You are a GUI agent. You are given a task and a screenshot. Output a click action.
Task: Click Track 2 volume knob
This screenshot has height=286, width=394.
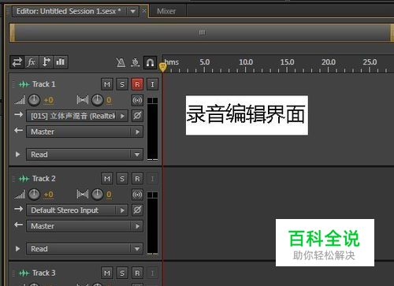pos(34,195)
